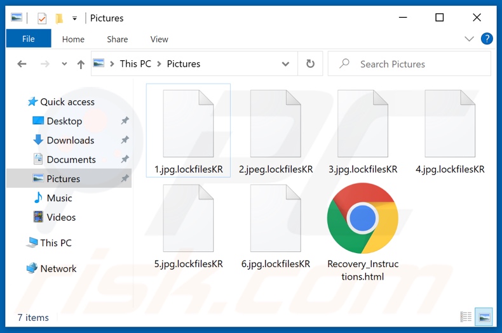
Task: Open Videos in the navigation pane
Action: click(55, 217)
